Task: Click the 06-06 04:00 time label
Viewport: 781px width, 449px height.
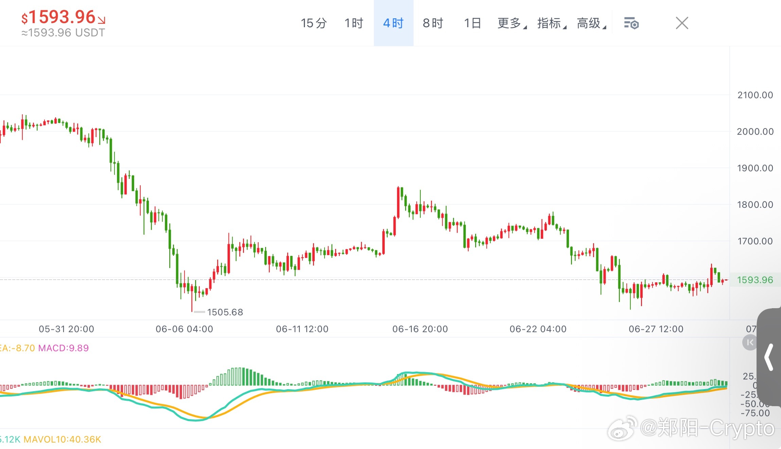Action: click(185, 329)
